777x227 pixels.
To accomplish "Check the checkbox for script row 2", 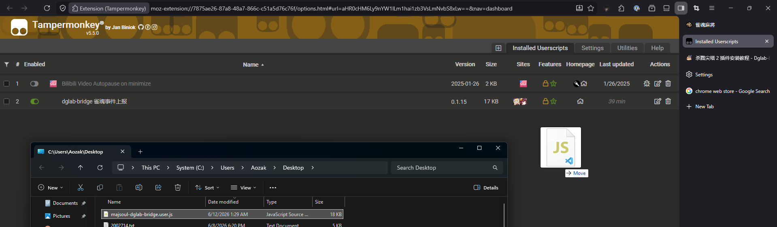I will tap(6, 101).
